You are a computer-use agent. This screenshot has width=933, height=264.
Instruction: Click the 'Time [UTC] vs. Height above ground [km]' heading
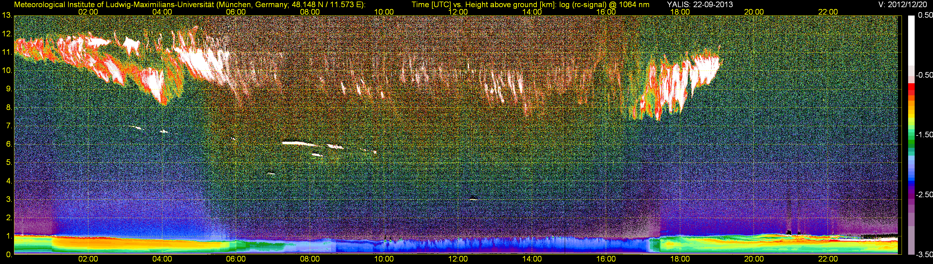point(484,4)
